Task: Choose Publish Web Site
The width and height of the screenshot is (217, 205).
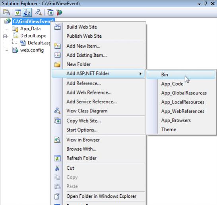Action: tap(84, 36)
